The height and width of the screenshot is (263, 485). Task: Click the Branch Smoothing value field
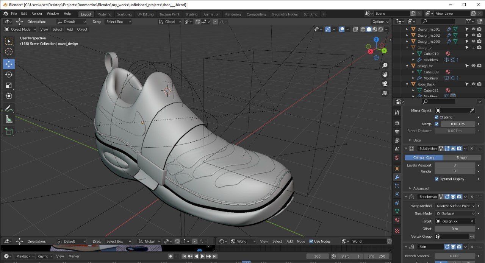455,256
